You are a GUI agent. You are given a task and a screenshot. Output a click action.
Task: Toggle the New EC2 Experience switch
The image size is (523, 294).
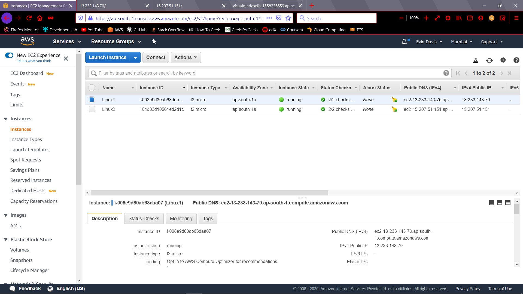pos(9,55)
